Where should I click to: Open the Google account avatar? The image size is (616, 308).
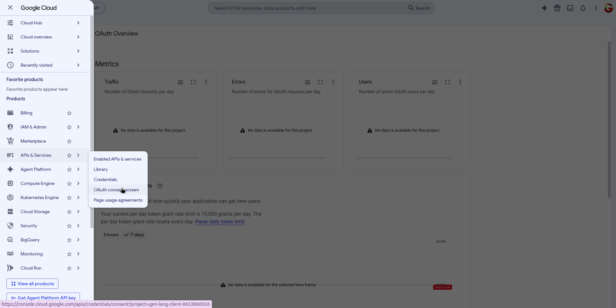pos(609,8)
